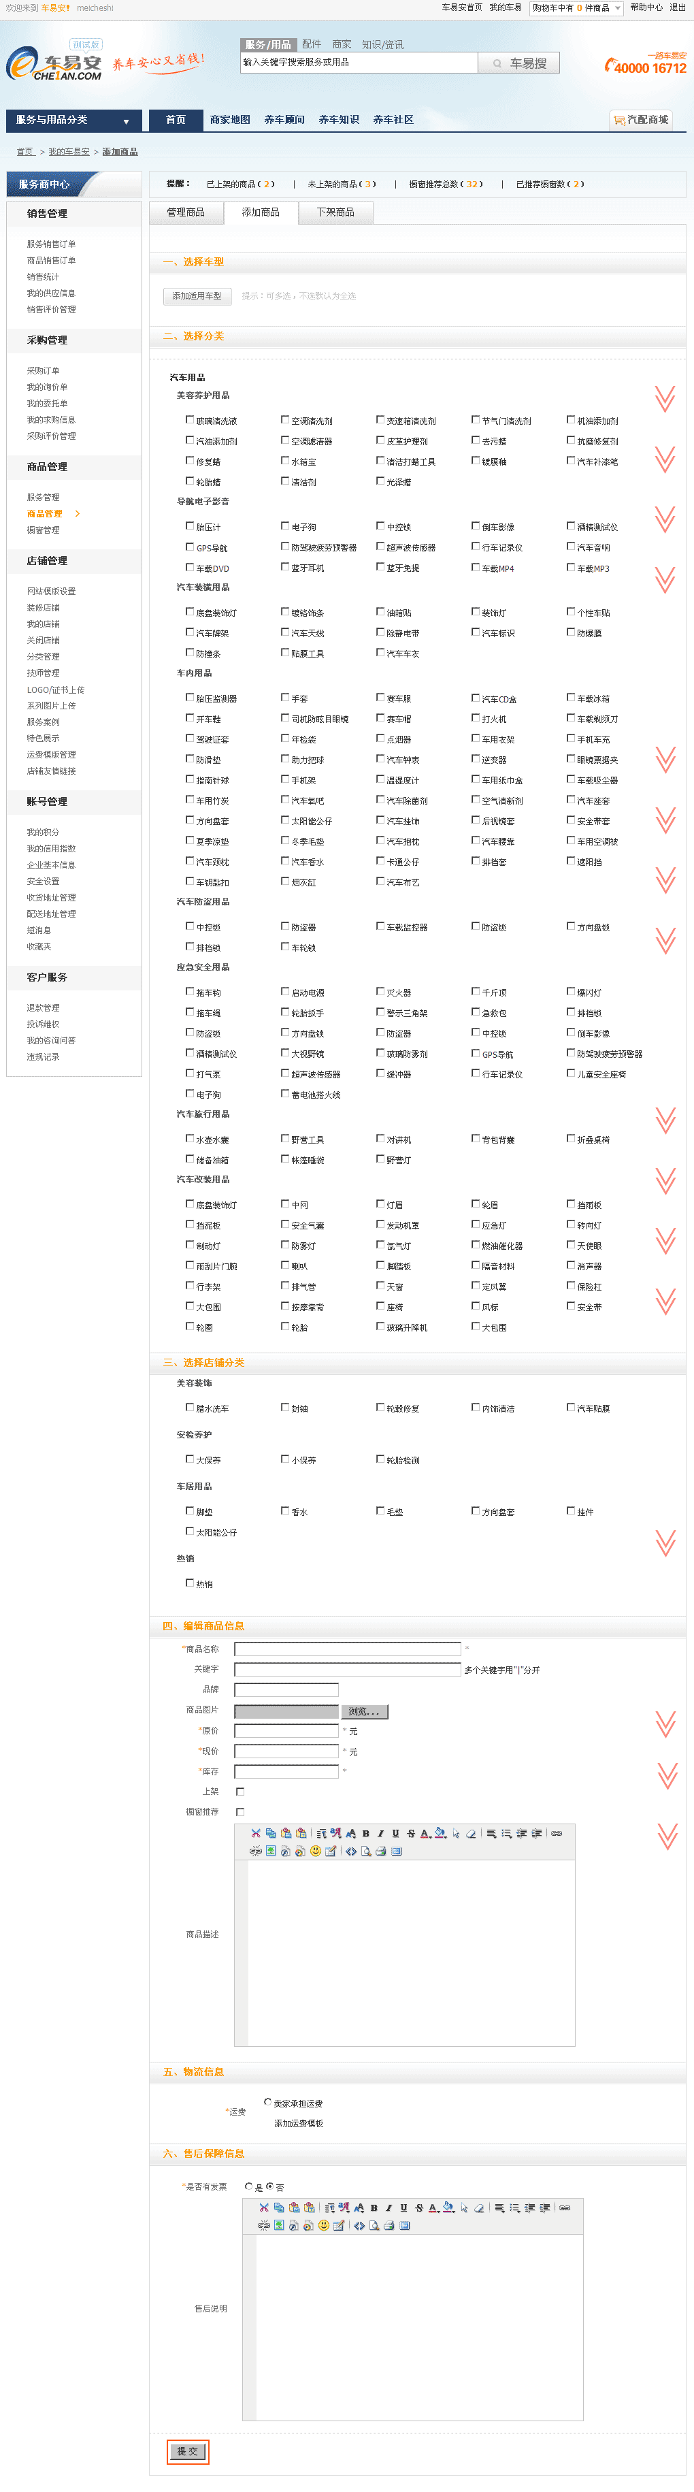Open text alignment dropdown in 售后说明 editor
The width and height of the screenshot is (694, 2492).
(x=499, y=2207)
